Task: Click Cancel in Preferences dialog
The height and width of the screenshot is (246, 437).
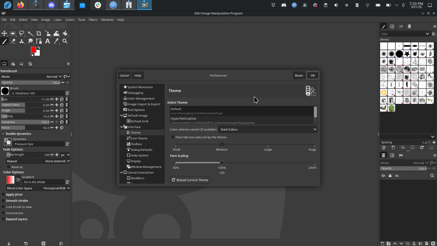Action: coord(124,76)
